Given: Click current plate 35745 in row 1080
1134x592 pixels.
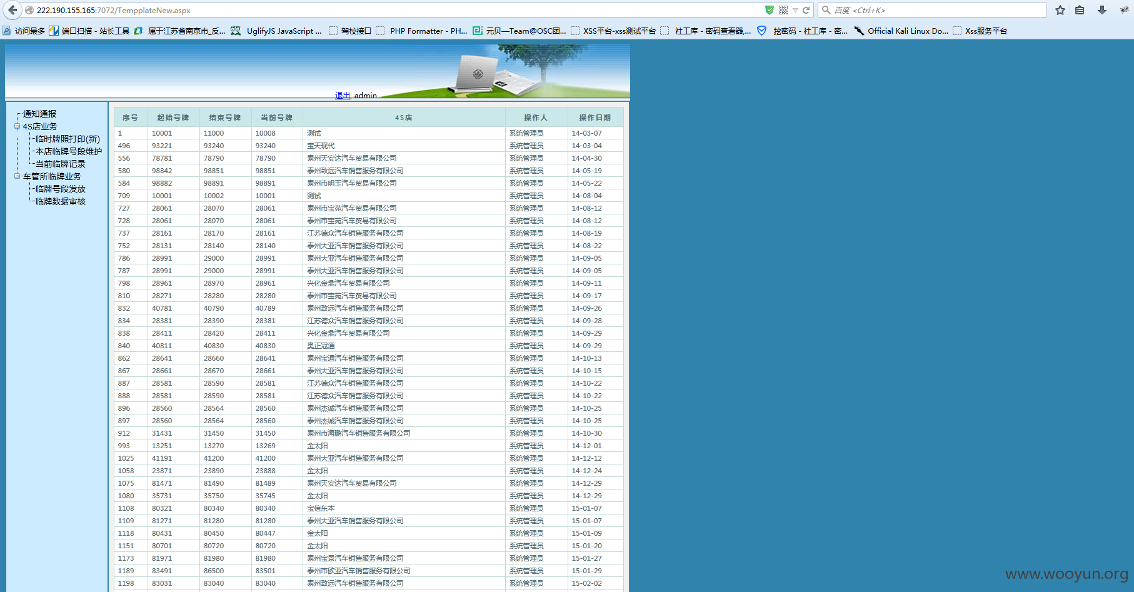Looking at the screenshot, I should point(266,496).
